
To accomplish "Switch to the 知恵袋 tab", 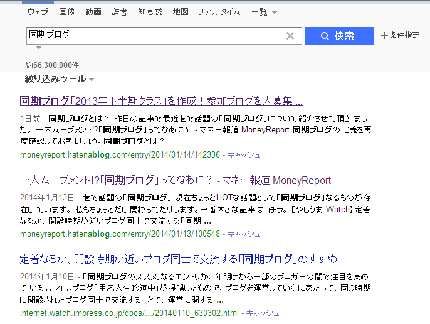I will click(150, 12).
